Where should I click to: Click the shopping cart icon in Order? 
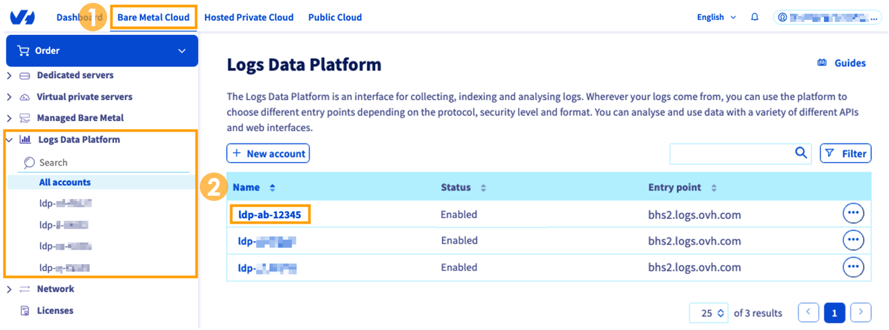click(x=24, y=51)
